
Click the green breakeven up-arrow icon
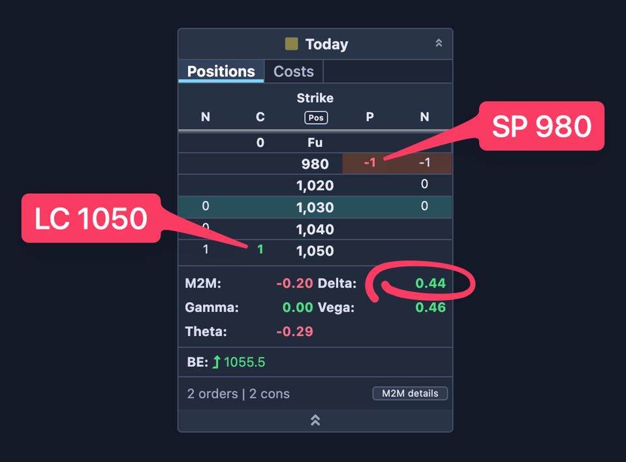click(x=216, y=362)
